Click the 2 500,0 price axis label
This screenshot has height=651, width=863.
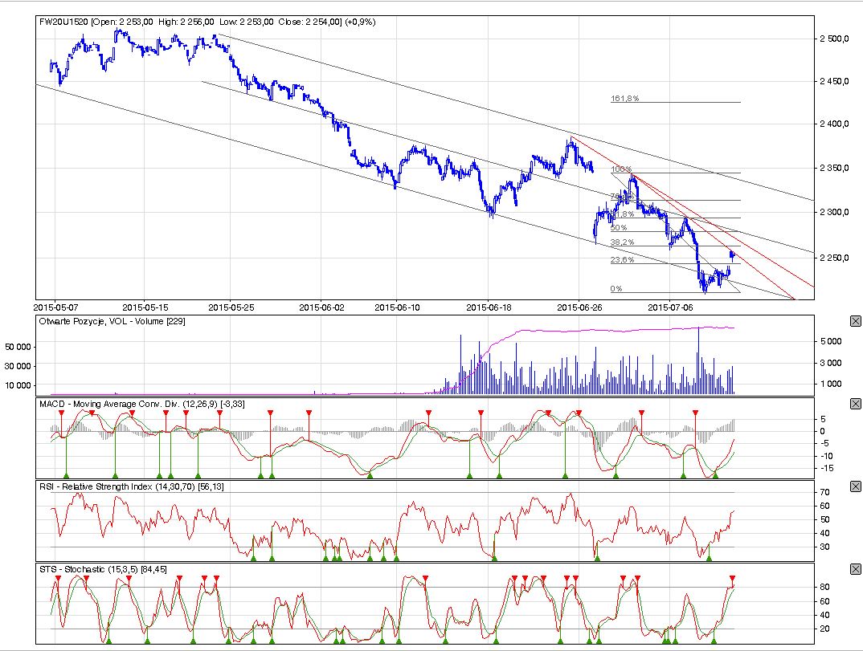click(x=834, y=39)
